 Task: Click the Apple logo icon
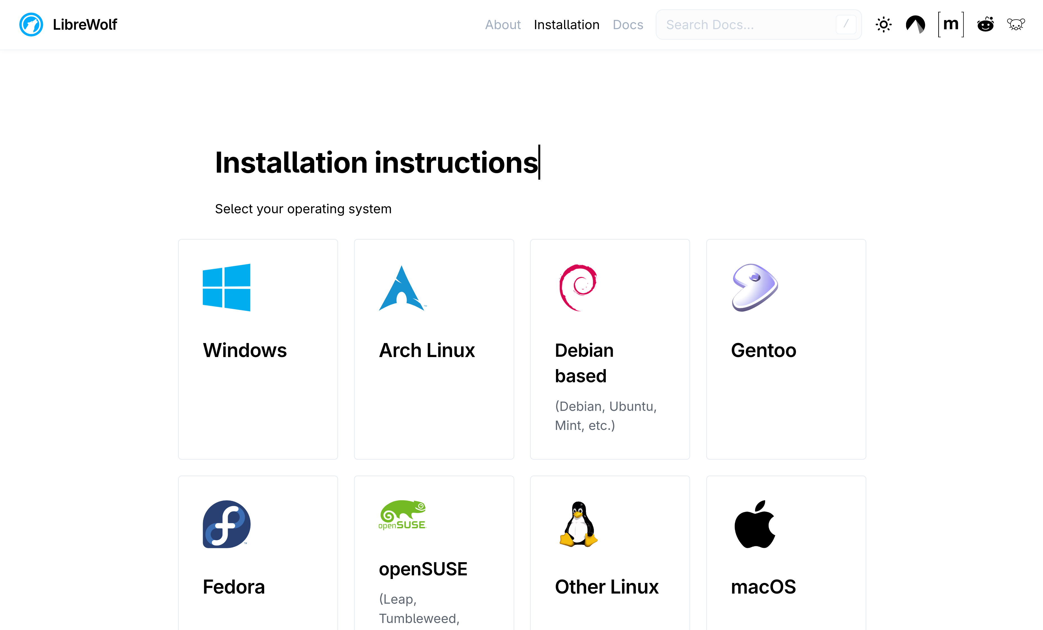point(755,524)
